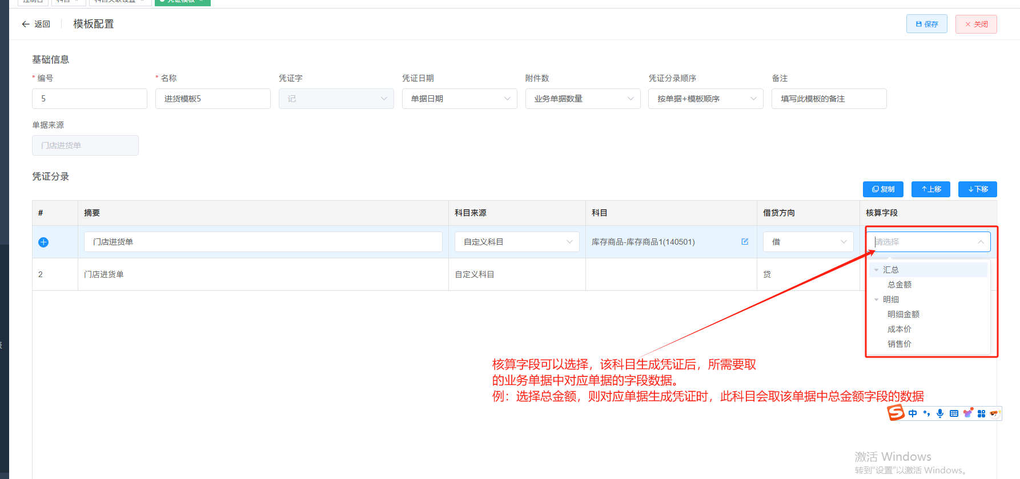Open the subject picker edit icon for 库存商品
Viewport: 1020px width, 479px height.
pos(745,242)
